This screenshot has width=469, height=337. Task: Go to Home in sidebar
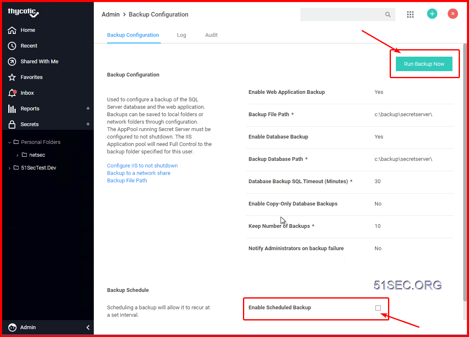point(28,30)
